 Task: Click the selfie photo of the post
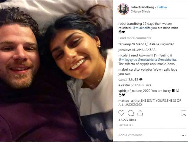(x=56, y=71)
